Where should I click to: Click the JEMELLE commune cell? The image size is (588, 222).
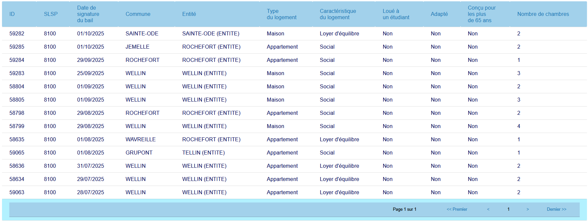(137, 47)
